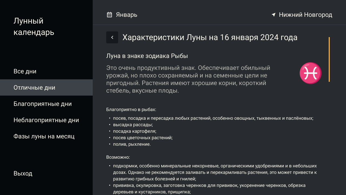
Task: Open the Отличные дни section
Action: 34,88
